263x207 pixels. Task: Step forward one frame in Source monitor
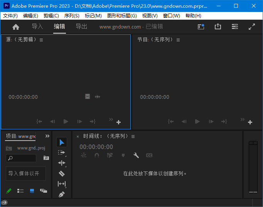(80, 121)
